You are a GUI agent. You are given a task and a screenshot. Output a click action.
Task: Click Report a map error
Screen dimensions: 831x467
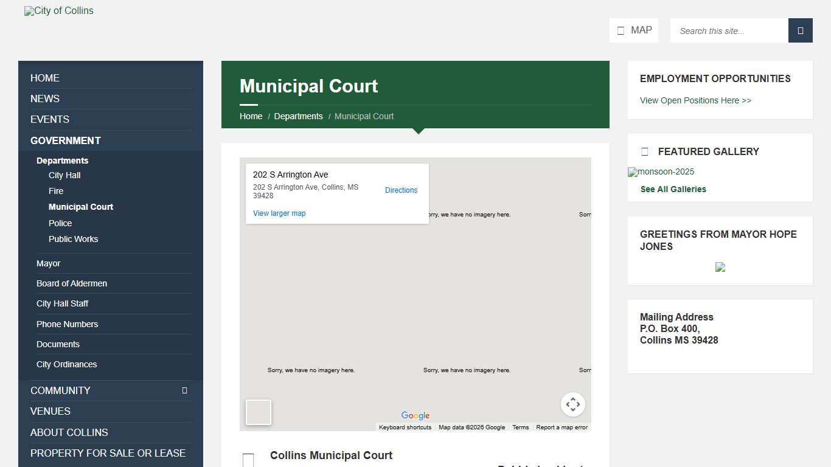pyautogui.click(x=562, y=427)
